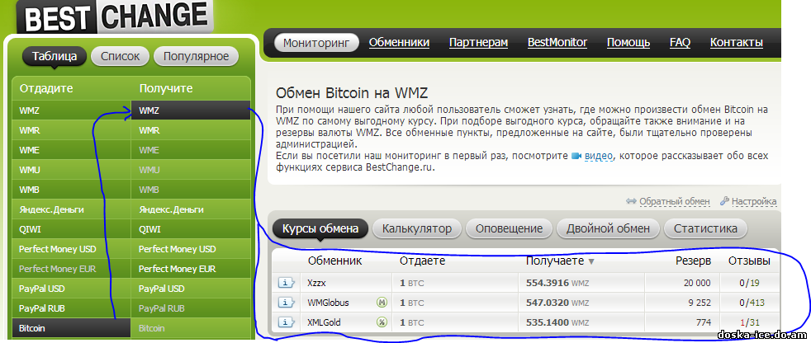
Task: Select Яндекс.Деньги in Получите column
Action: tap(191, 209)
